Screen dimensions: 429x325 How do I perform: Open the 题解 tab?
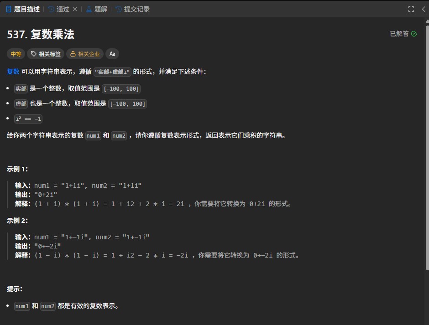point(97,9)
